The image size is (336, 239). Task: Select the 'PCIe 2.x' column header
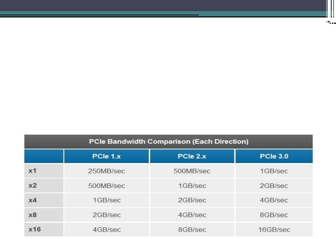point(192,156)
